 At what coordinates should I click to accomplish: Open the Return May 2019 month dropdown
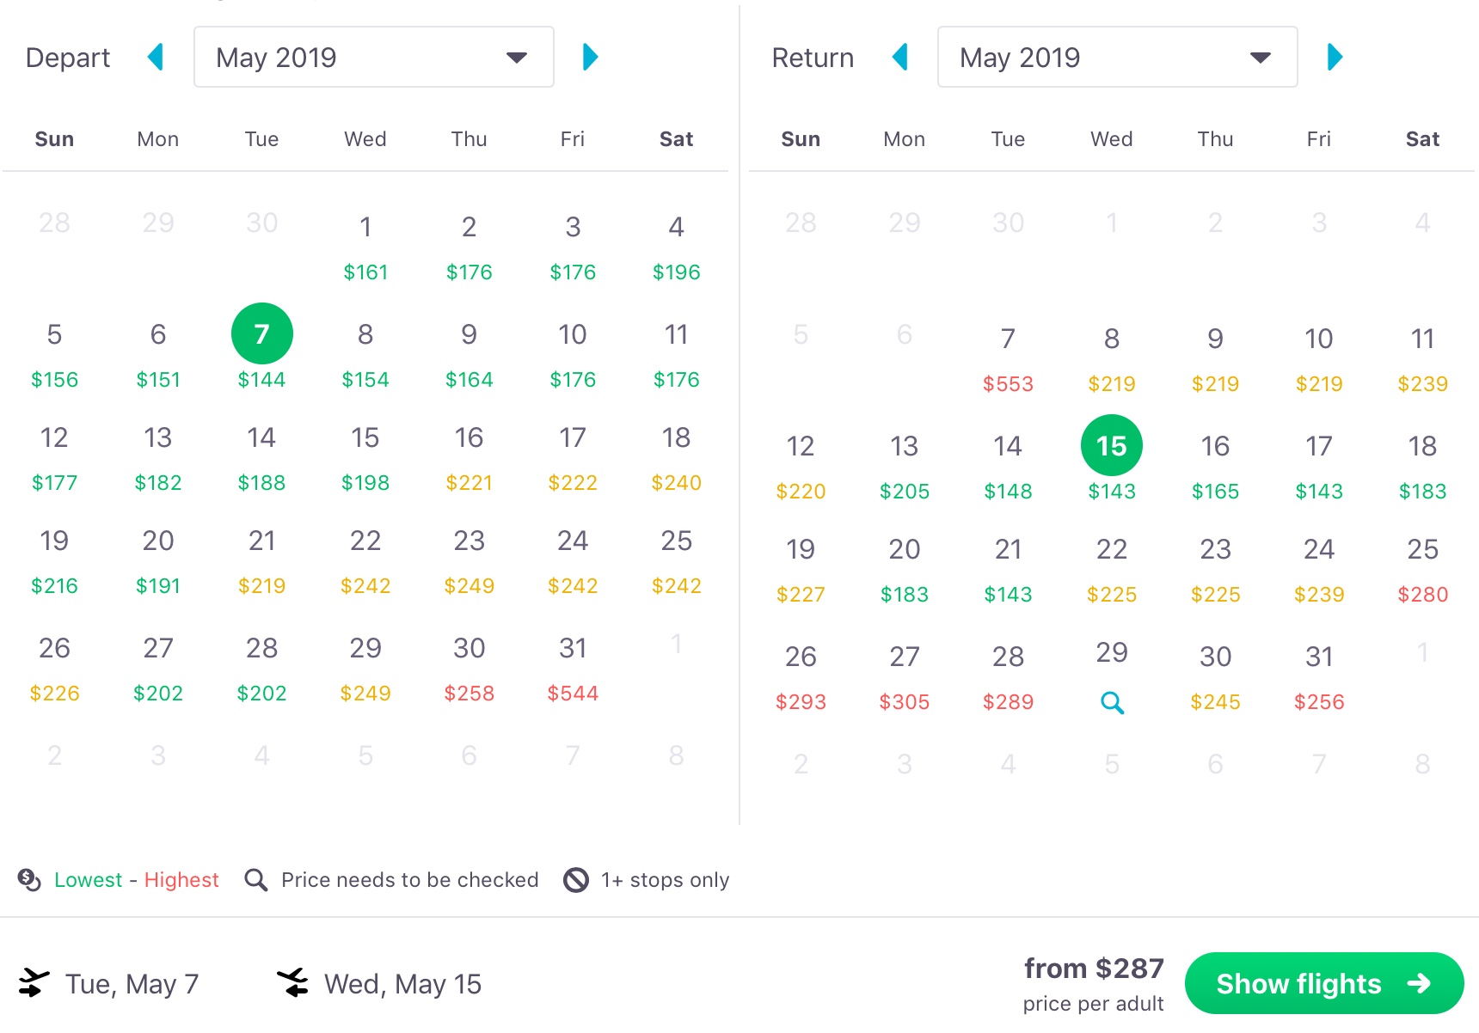1117,57
